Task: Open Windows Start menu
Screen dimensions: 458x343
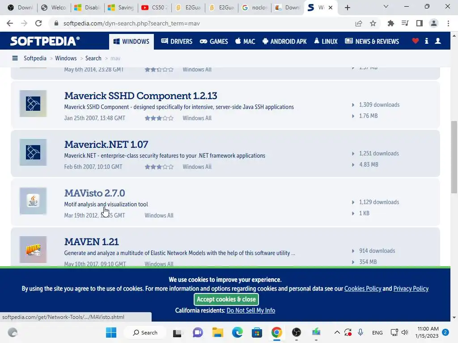Action: pyautogui.click(x=111, y=332)
